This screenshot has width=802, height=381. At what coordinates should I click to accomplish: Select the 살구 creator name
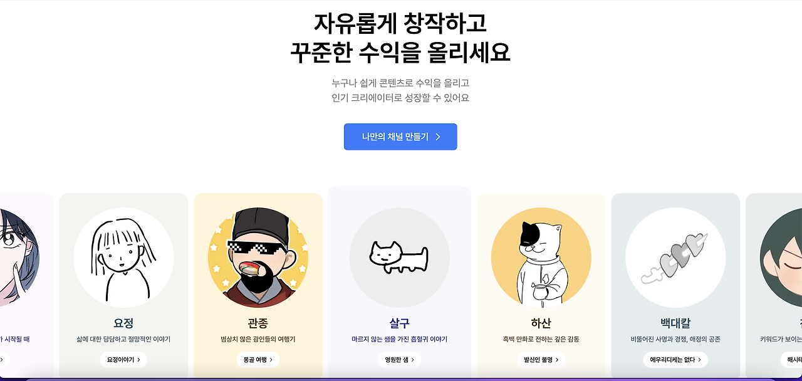point(400,323)
